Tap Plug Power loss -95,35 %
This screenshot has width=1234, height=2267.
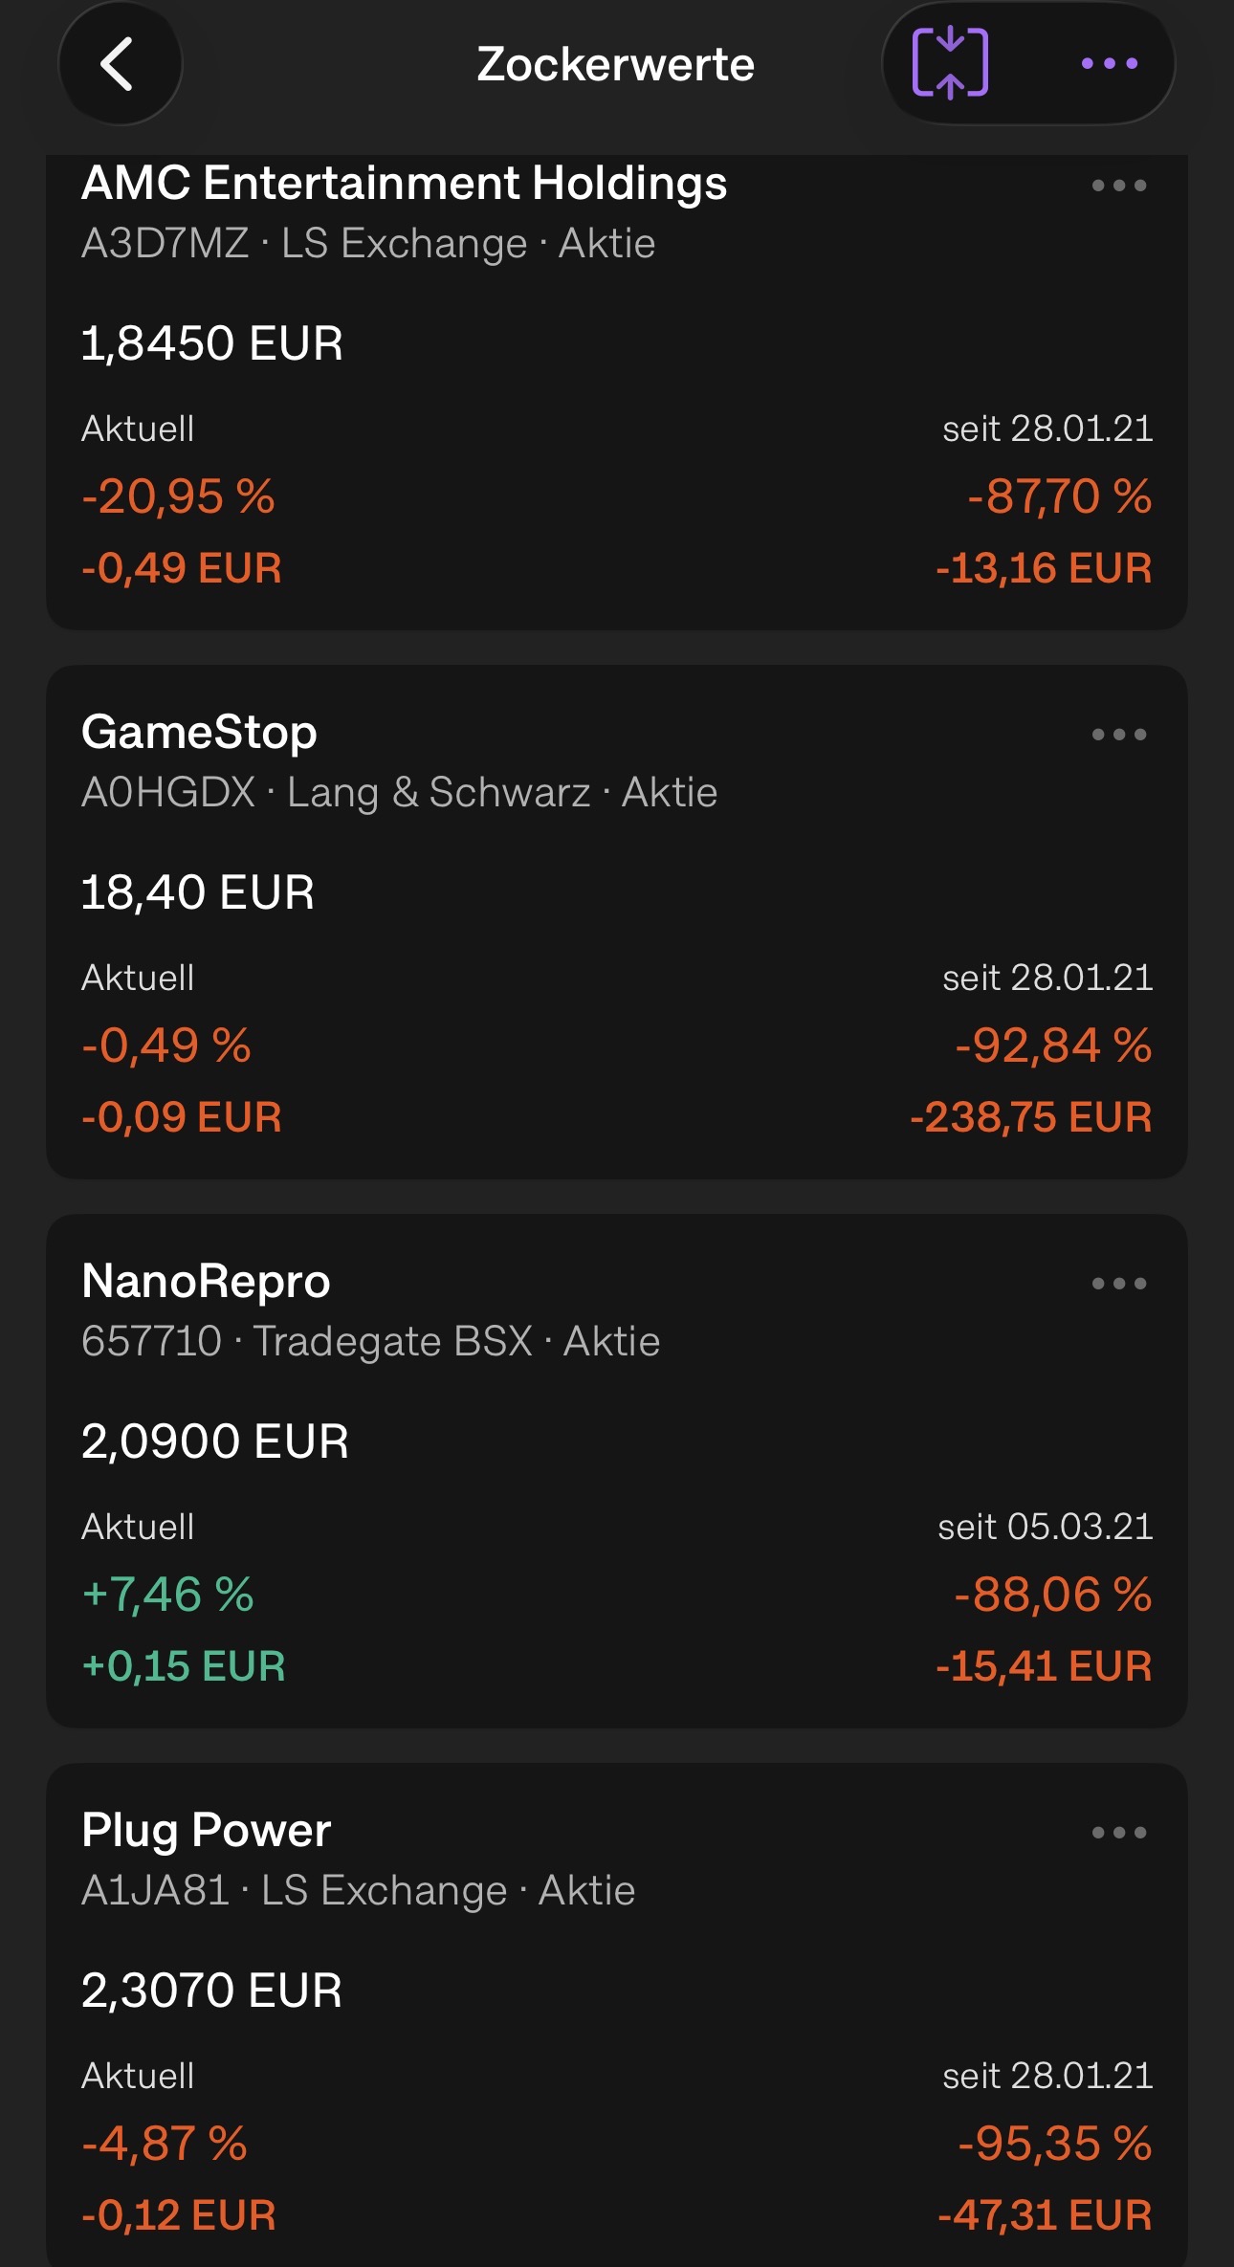click(1055, 2144)
